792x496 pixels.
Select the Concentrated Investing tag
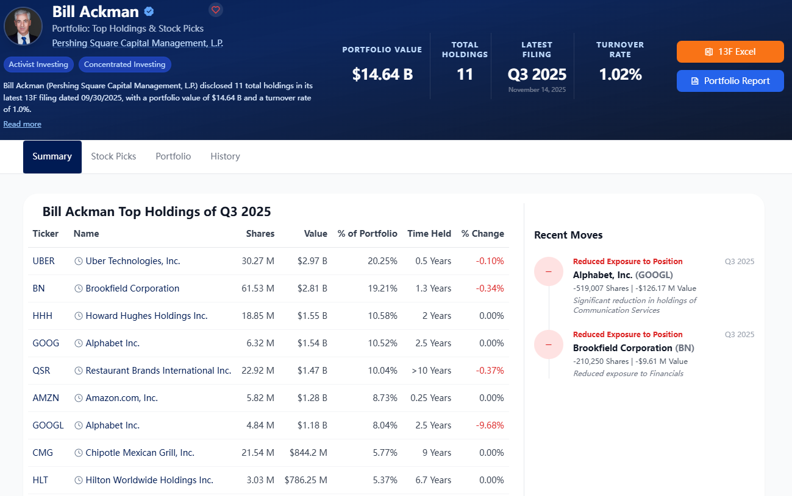pyautogui.click(x=125, y=65)
